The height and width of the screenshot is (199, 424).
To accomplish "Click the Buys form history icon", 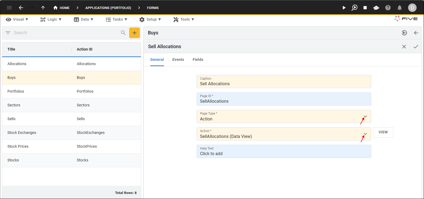I will point(404,33).
